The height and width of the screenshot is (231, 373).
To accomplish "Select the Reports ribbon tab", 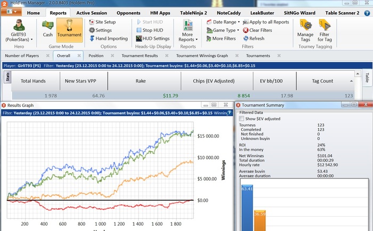I will [x=58, y=13].
